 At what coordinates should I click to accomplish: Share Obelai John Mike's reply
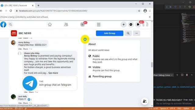(x=31, y=92)
